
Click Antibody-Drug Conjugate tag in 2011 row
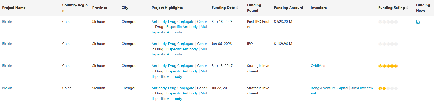[x=173, y=88]
